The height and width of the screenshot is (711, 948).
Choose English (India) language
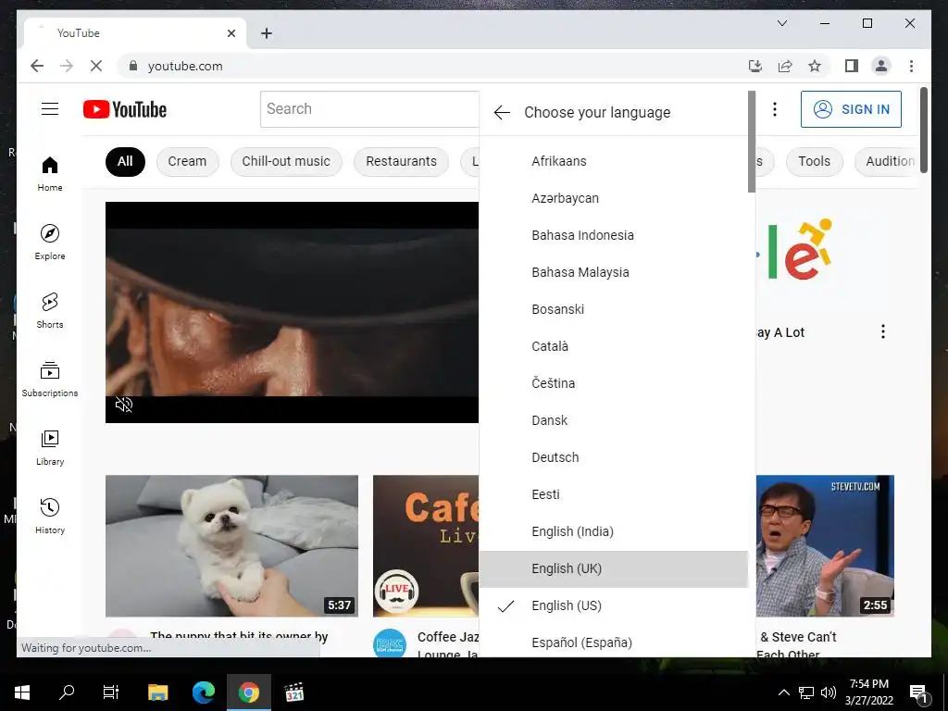(614, 531)
